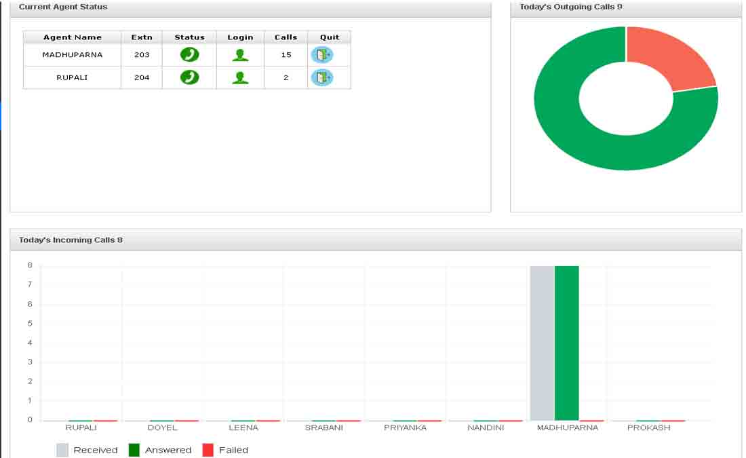This screenshot has width=746, height=458.
Task: Click MADHUPARNA's green Answered bar
Action: 566,343
